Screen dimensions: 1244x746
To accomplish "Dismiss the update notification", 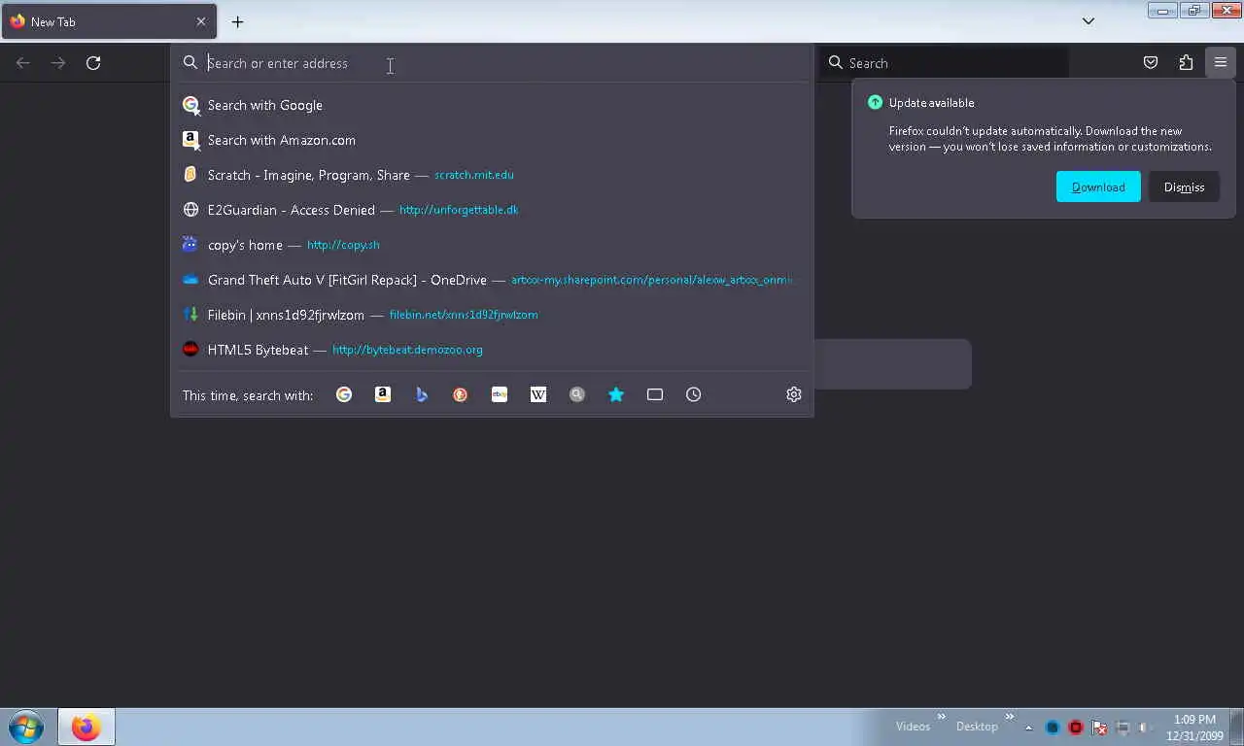I will tap(1184, 186).
